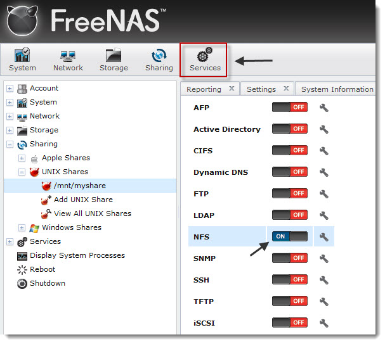Click the NFS service name

[x=201, y=237]
